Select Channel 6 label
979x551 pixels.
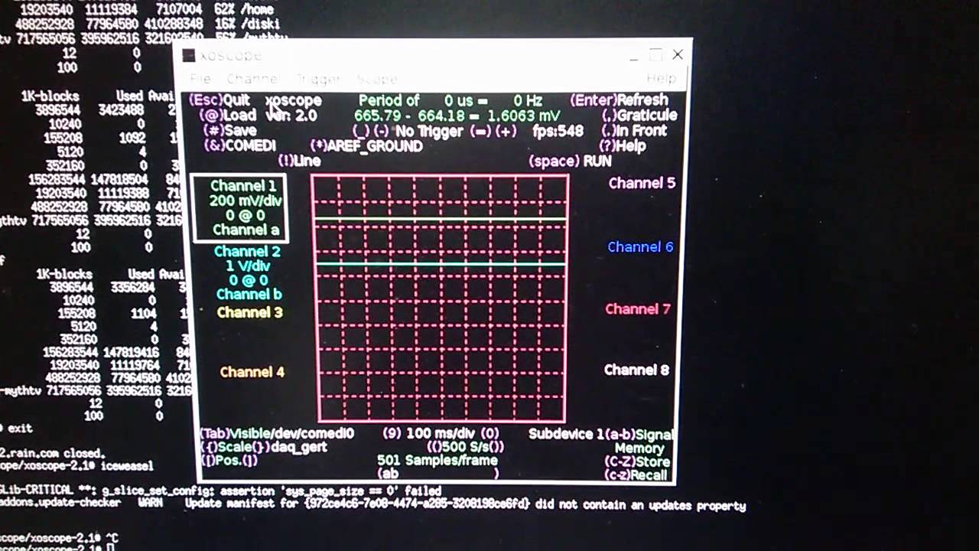click(640, 247)
